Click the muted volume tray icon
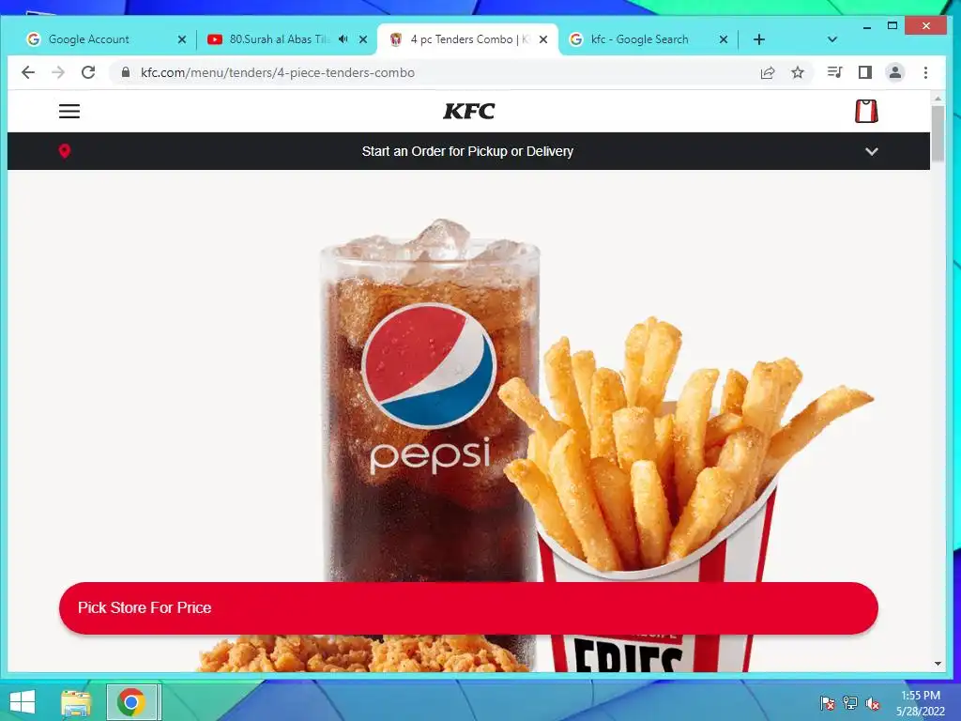The width and height of the screenshot is (961, 721). click(x=873, y=703)
